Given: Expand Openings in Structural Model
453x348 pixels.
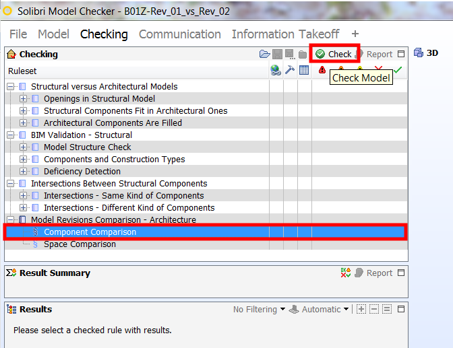Looking at the screenshot, I should click(x=24, y=98).
